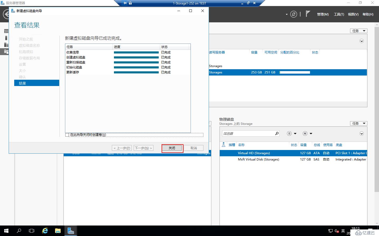
Task: Open the taskbar search icon
Action: click(x=19, y=231)
